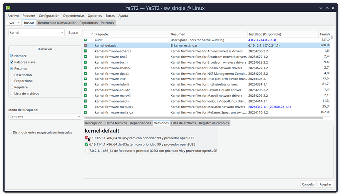Select mediatek version 20260317-1.1 (20260423-1.1) cell
This screenshot has height=195, width=341.
pyautogui.click(x=269, y=107)
